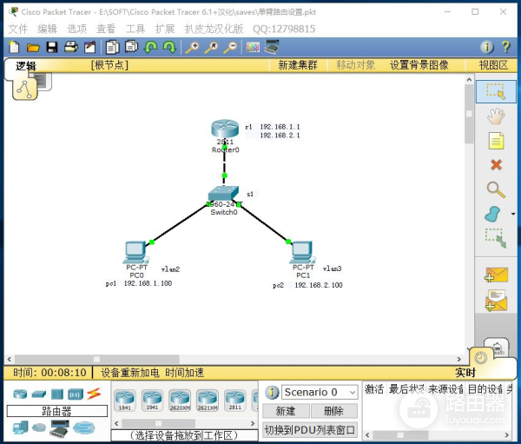Click the Add Simple PDU envelope icon

[496, 275]
